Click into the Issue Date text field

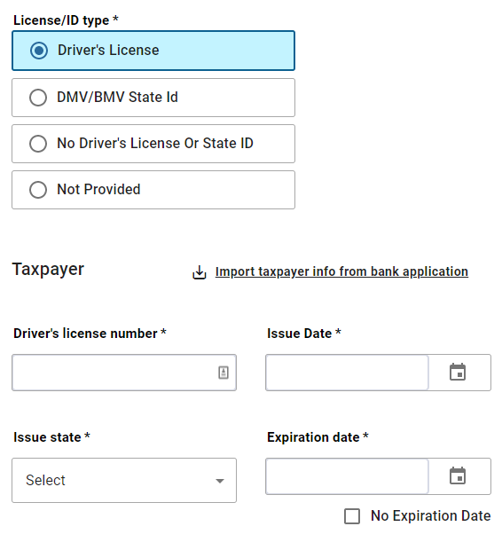coord(347,373)
